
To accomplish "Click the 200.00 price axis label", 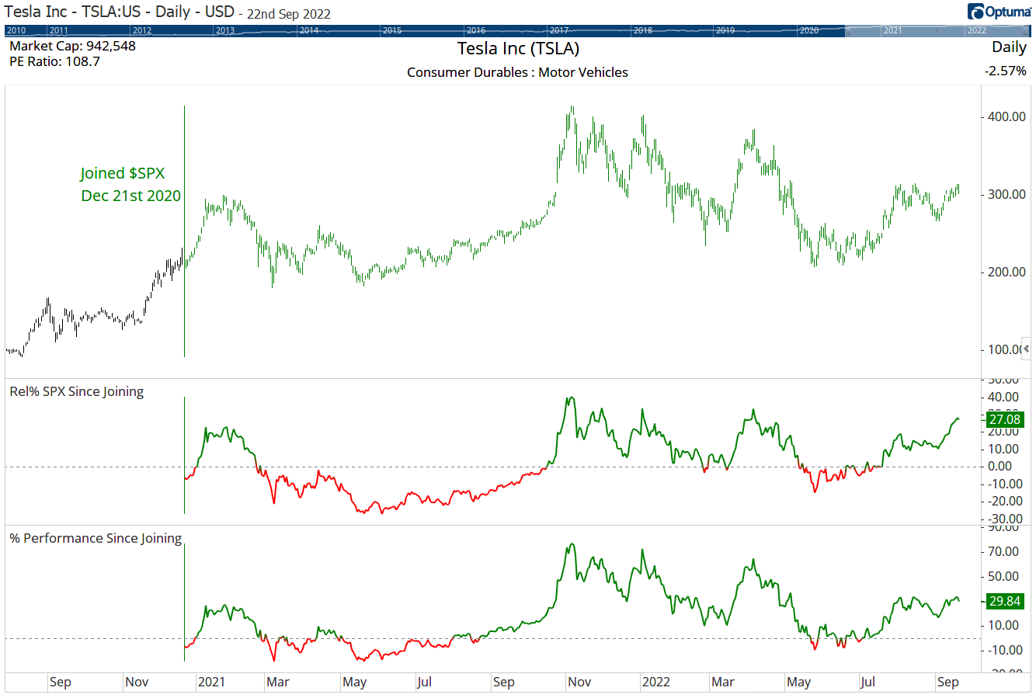I will coord(1006,272).
